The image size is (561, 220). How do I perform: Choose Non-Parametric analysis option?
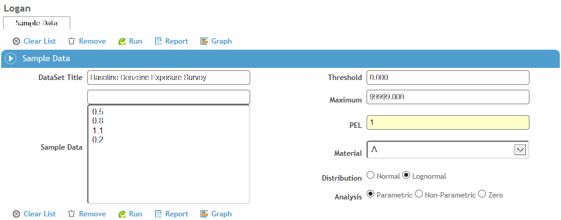[419, 195]
